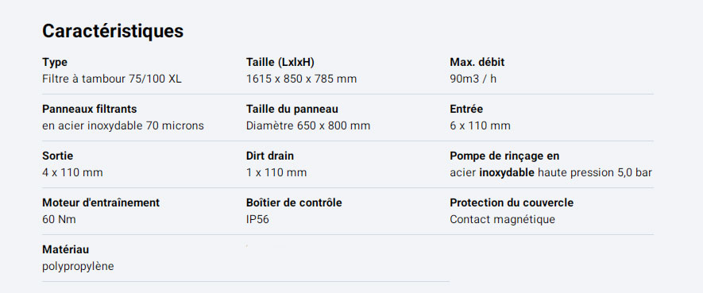
Task: Select the Taille du panneau label
Action: click(x=292, y=109)
